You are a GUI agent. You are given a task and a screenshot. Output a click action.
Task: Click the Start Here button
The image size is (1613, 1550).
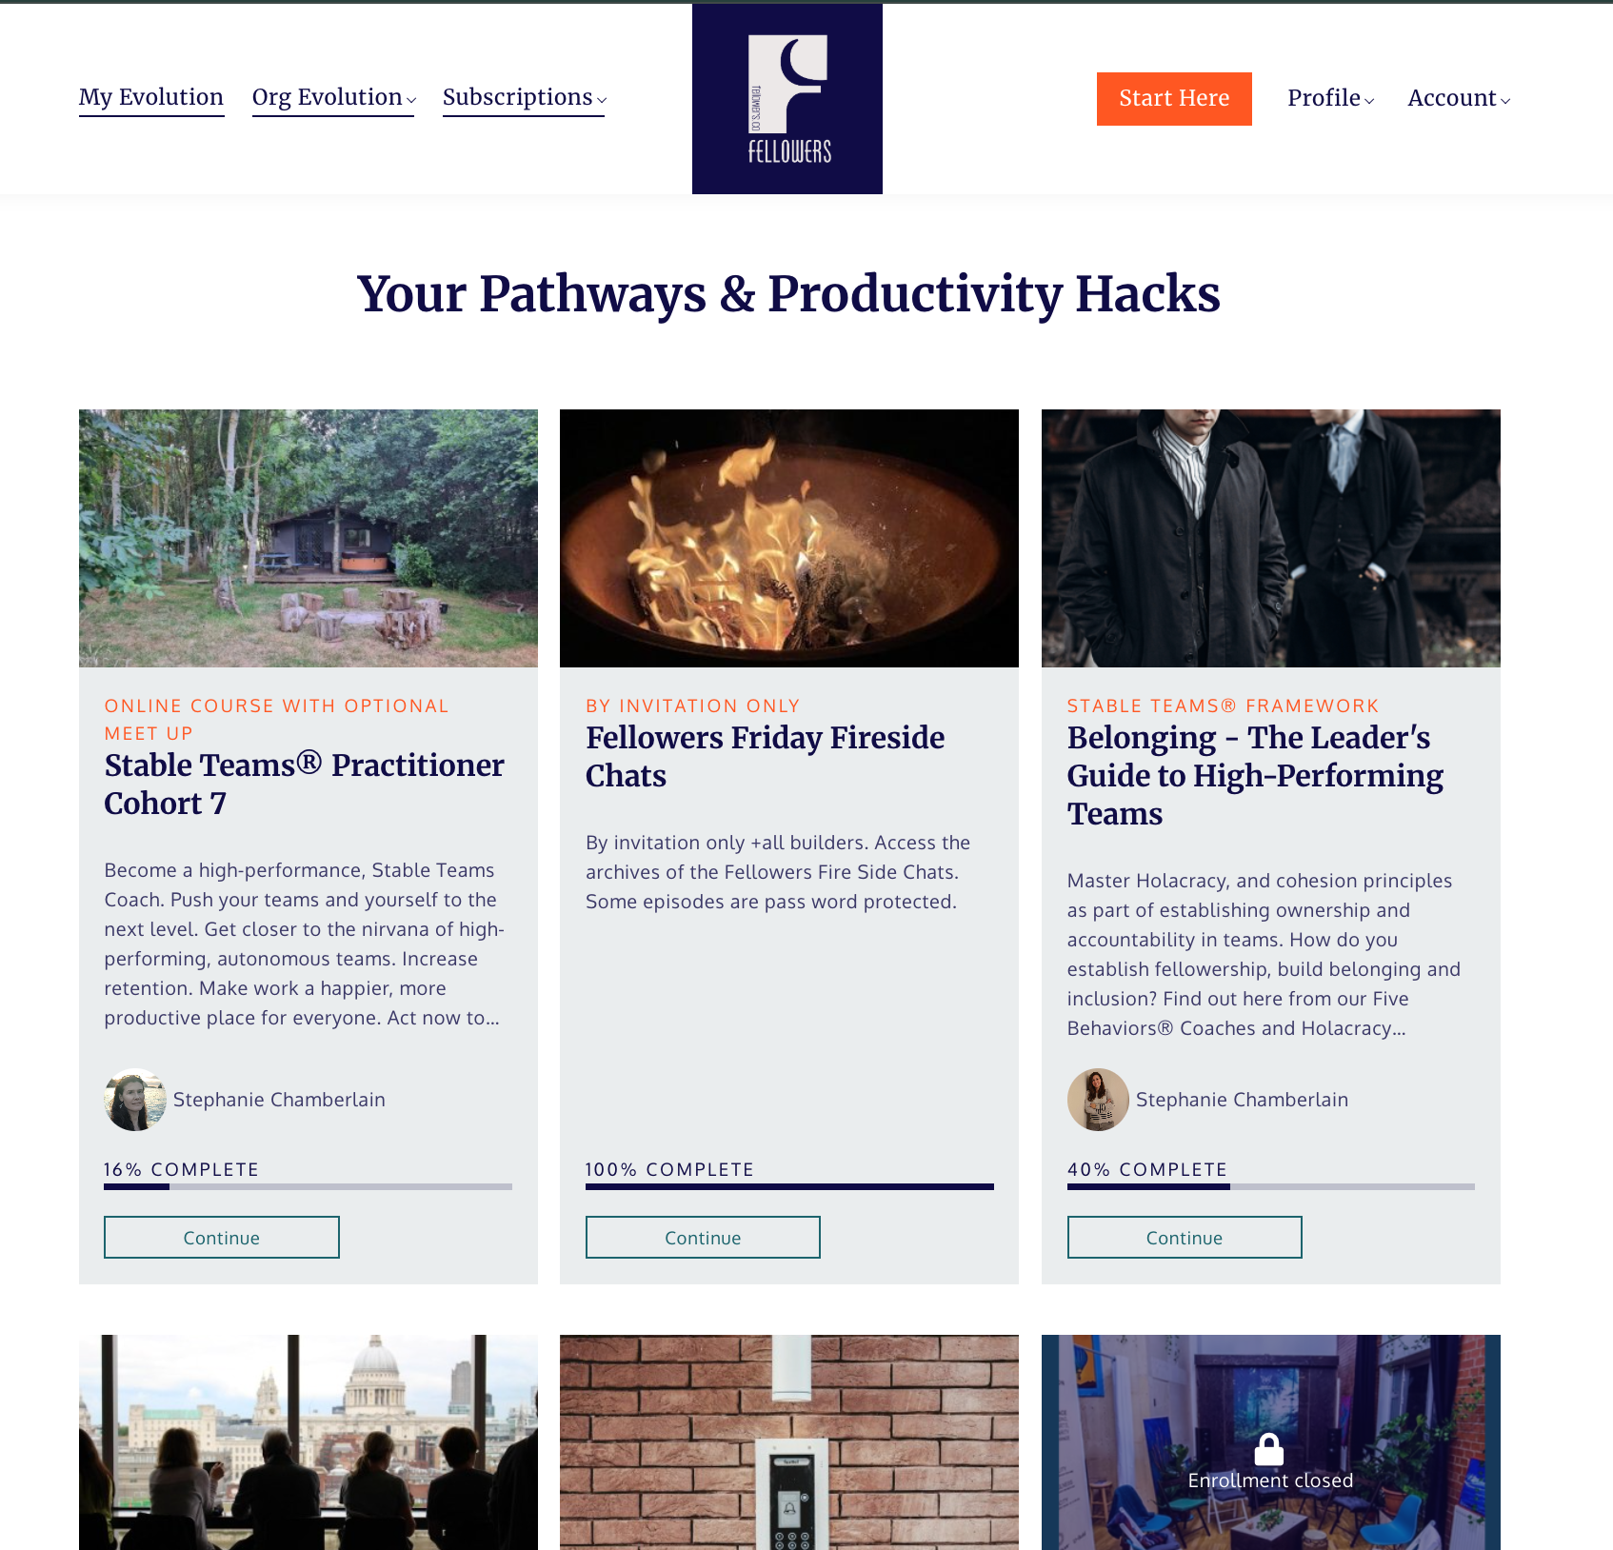pos(1174,99)
